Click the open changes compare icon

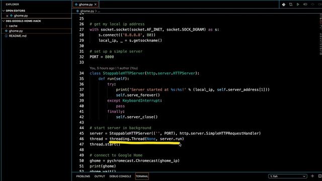(291, 5)
